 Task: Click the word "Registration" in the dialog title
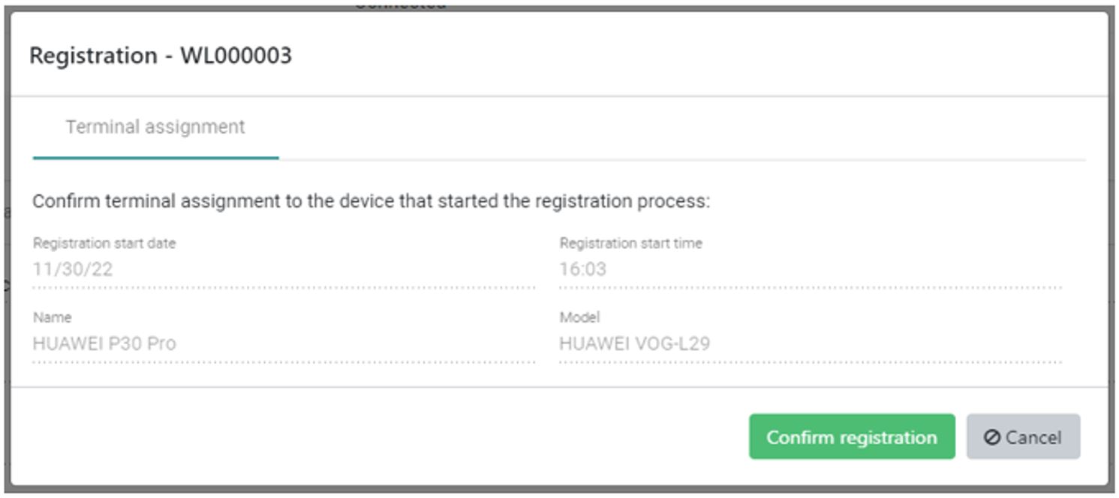[93, 55]
